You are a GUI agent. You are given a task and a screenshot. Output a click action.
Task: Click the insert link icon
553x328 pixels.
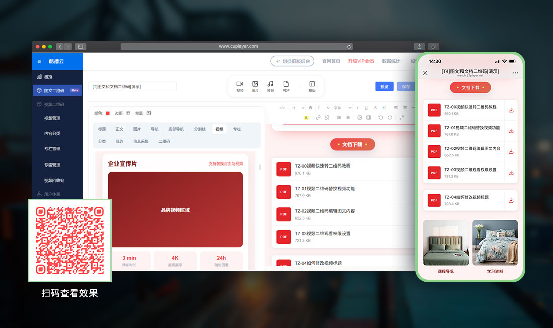tap(318, 118)
